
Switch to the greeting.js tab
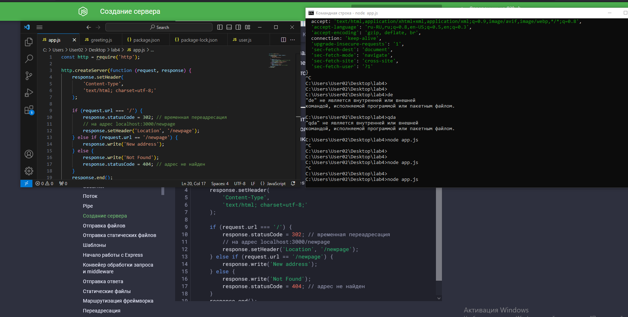(101, 40)
